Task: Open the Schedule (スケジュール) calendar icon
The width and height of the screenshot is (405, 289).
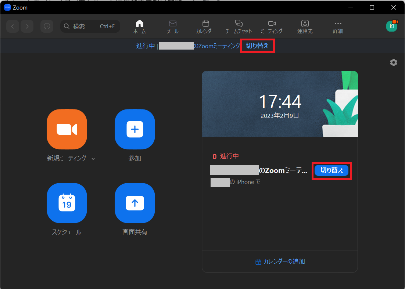Action: point(67,203)
